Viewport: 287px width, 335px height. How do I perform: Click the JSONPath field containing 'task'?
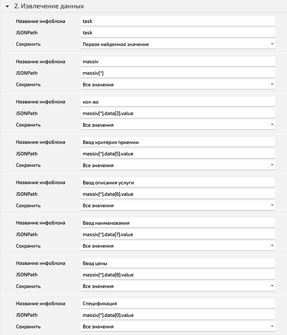pyautogui.click(x=178, y=33)
